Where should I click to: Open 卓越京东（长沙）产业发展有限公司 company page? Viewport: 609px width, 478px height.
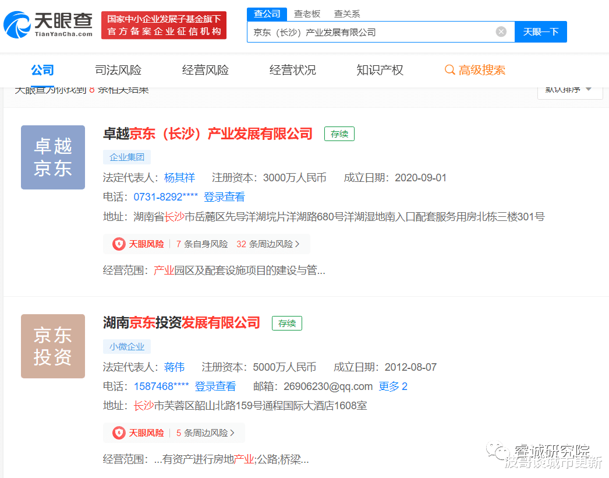208,134
